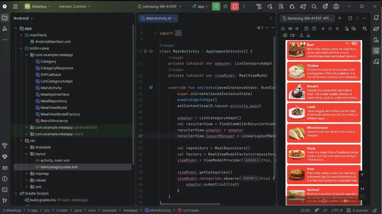Toggle the Layout Inspector in emulator toolbar
The height and width of the screenshot is (214, 382).
(x=365, y=29)
